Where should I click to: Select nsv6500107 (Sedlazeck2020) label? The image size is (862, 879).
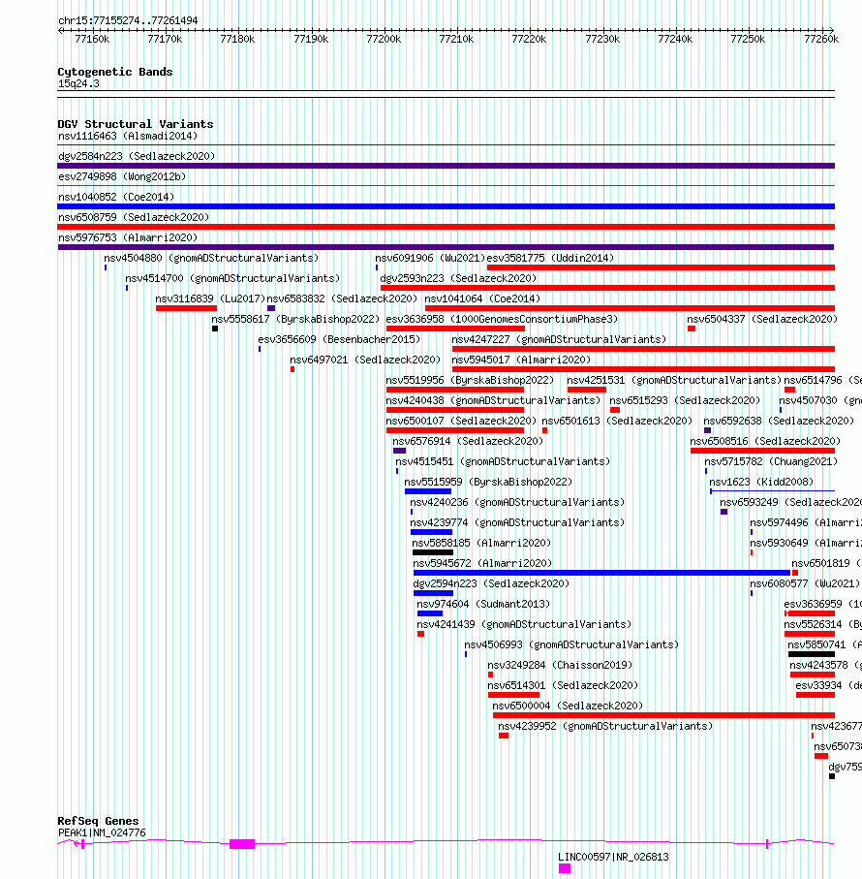click(x=461, y=421)
